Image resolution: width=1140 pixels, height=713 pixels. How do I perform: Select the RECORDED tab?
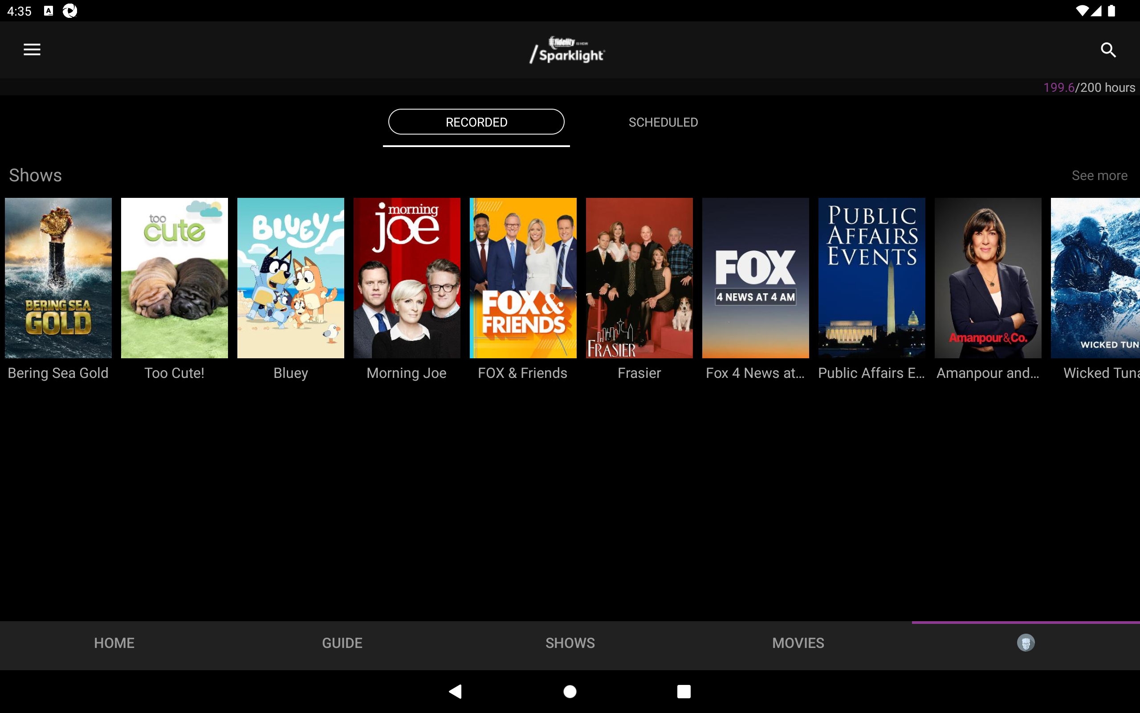[x=476, y=122]
